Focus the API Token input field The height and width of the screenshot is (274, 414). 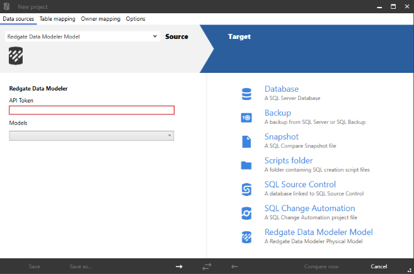tap(91, 111)
